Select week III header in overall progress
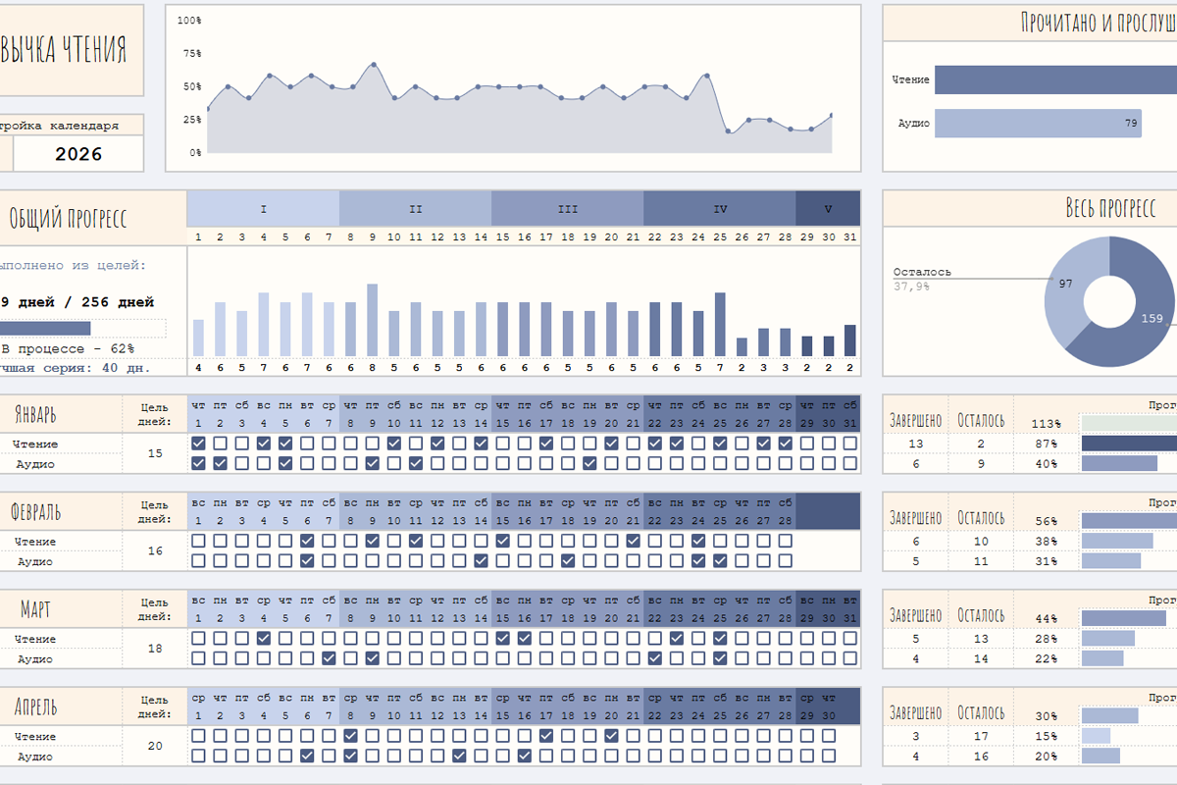This screenshot has width=1177, height=785. (x=567, y=209)
